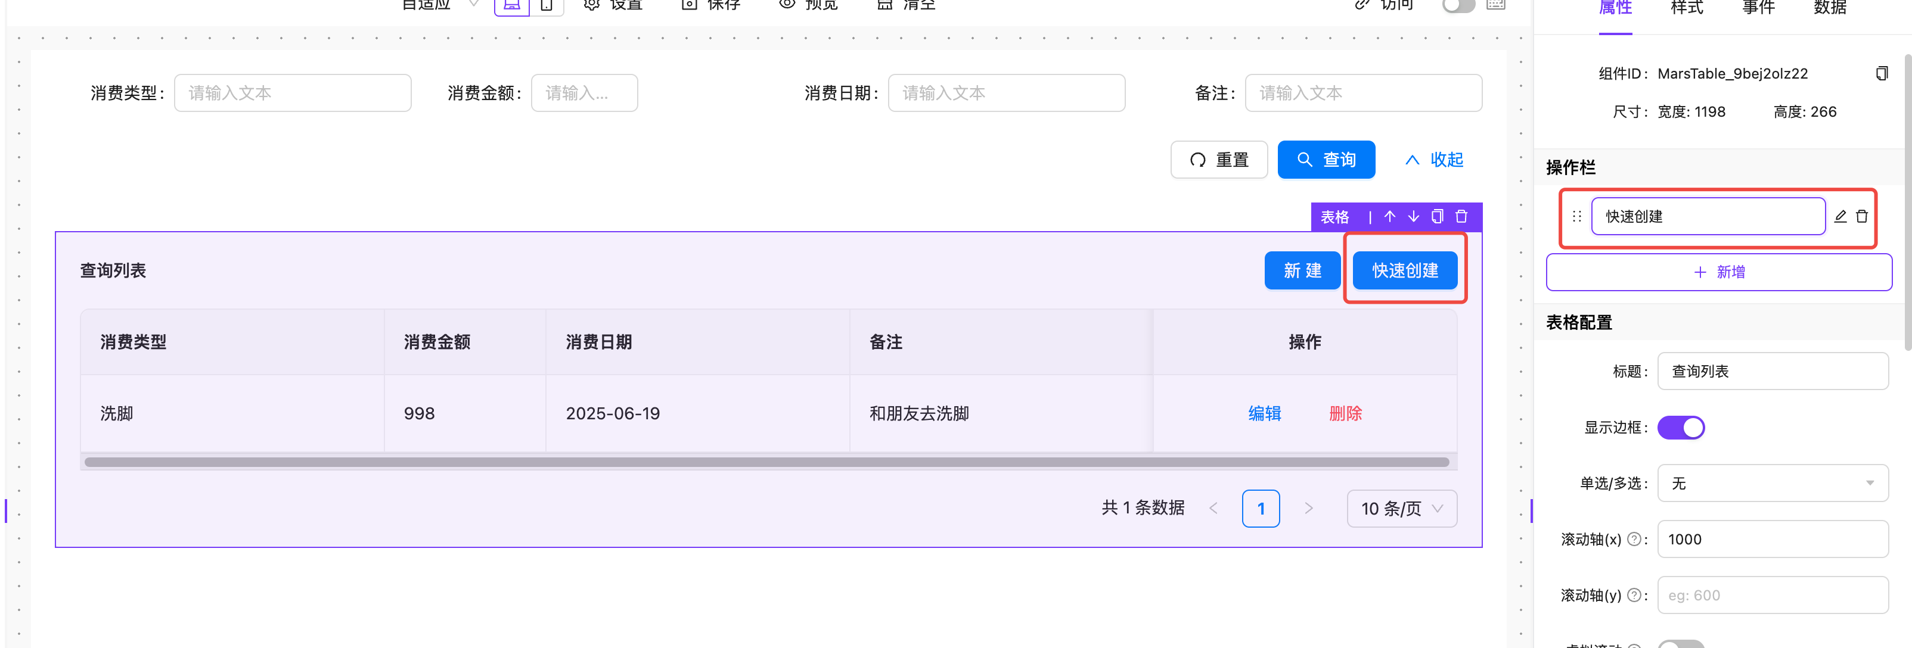The width and height of the screenshot is (1912, 648).
Task: Open the 单选/多选 dropdown
Action: tap(1773, 484)
